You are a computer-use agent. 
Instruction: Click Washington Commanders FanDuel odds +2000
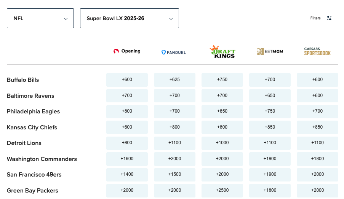coord(174,159)
